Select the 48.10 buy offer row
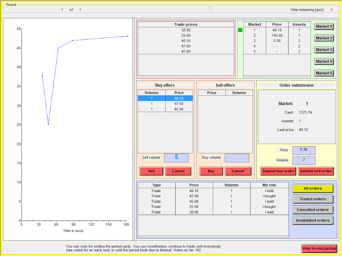Viewport: 342px width, 256px height. tap(165, 99)
